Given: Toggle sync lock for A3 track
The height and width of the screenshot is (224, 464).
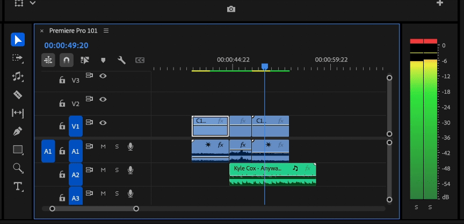Looking at the screenshot, I should click(89, 193).
